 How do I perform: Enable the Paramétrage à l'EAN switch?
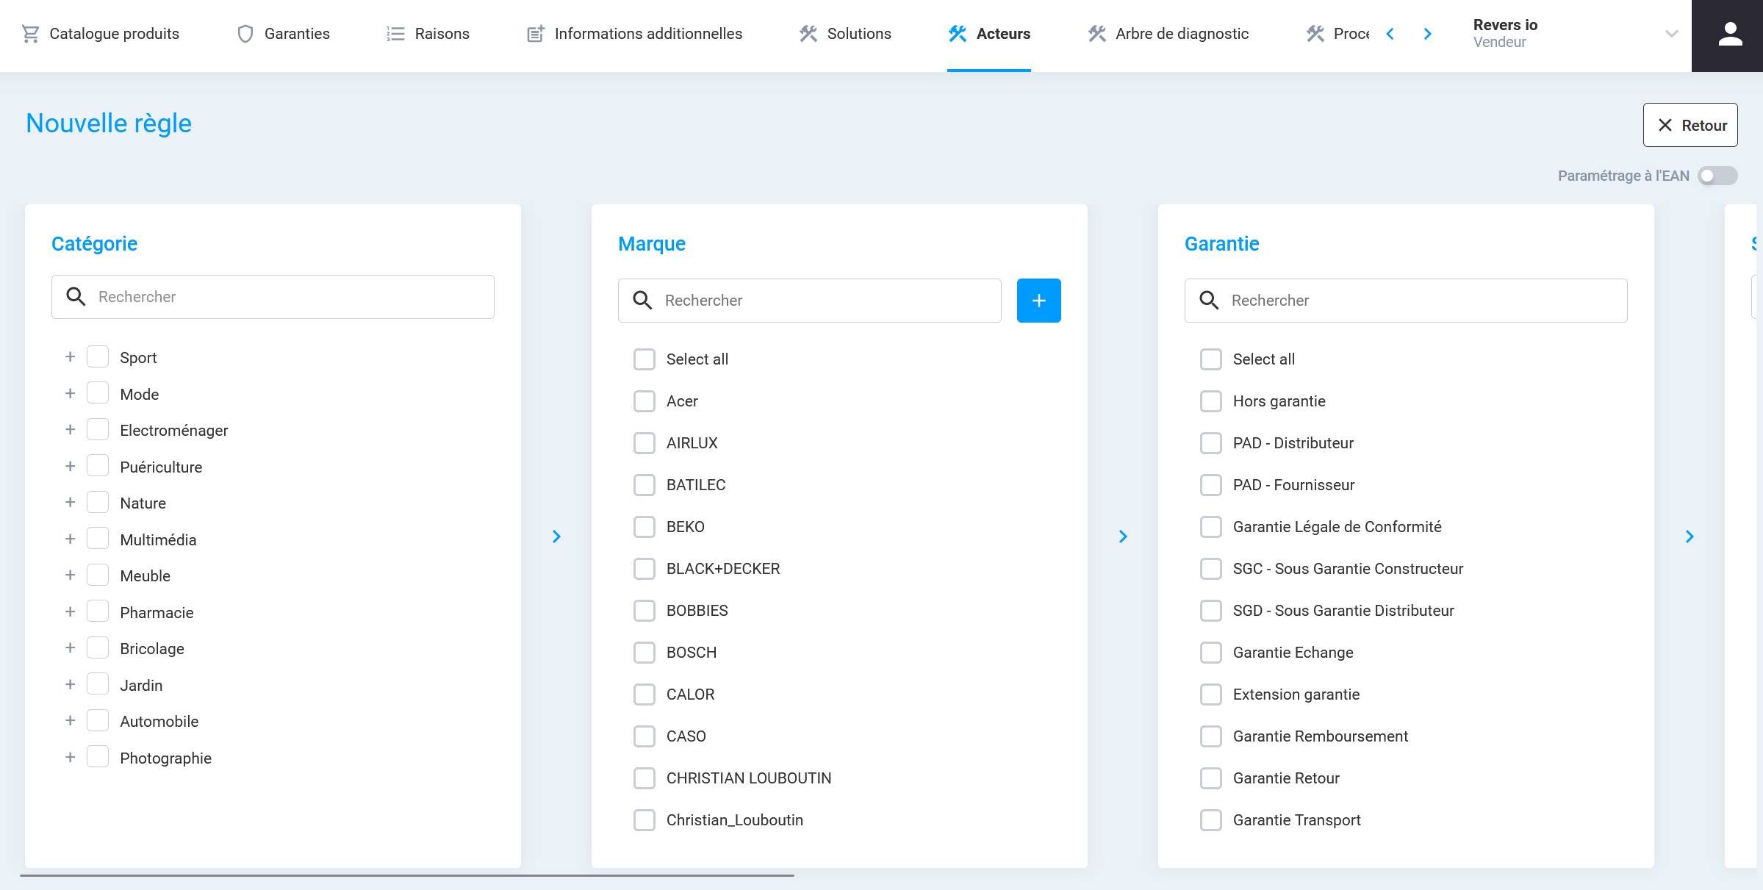(1717, 176)
